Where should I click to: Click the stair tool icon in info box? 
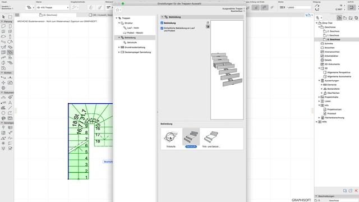[x=29, y=7]
